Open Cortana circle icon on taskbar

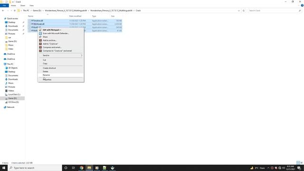pyautogui.click(x=66, y=168)
